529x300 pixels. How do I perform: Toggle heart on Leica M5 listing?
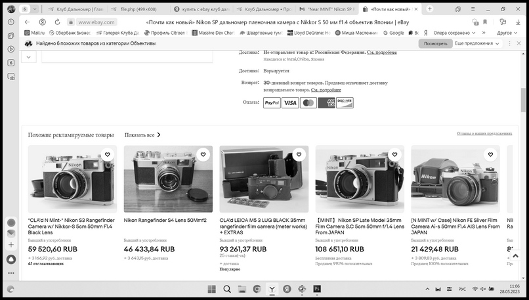click(x=299, y=155)
